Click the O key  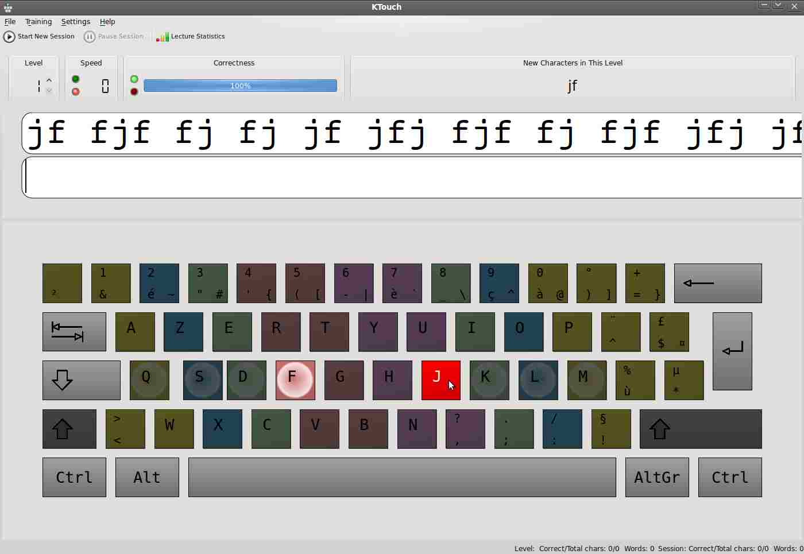coord(524,332)
